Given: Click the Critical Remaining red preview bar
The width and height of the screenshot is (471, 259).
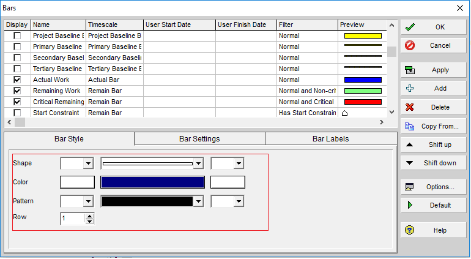Looking at the screenshot, I should [x=363, y=102].
